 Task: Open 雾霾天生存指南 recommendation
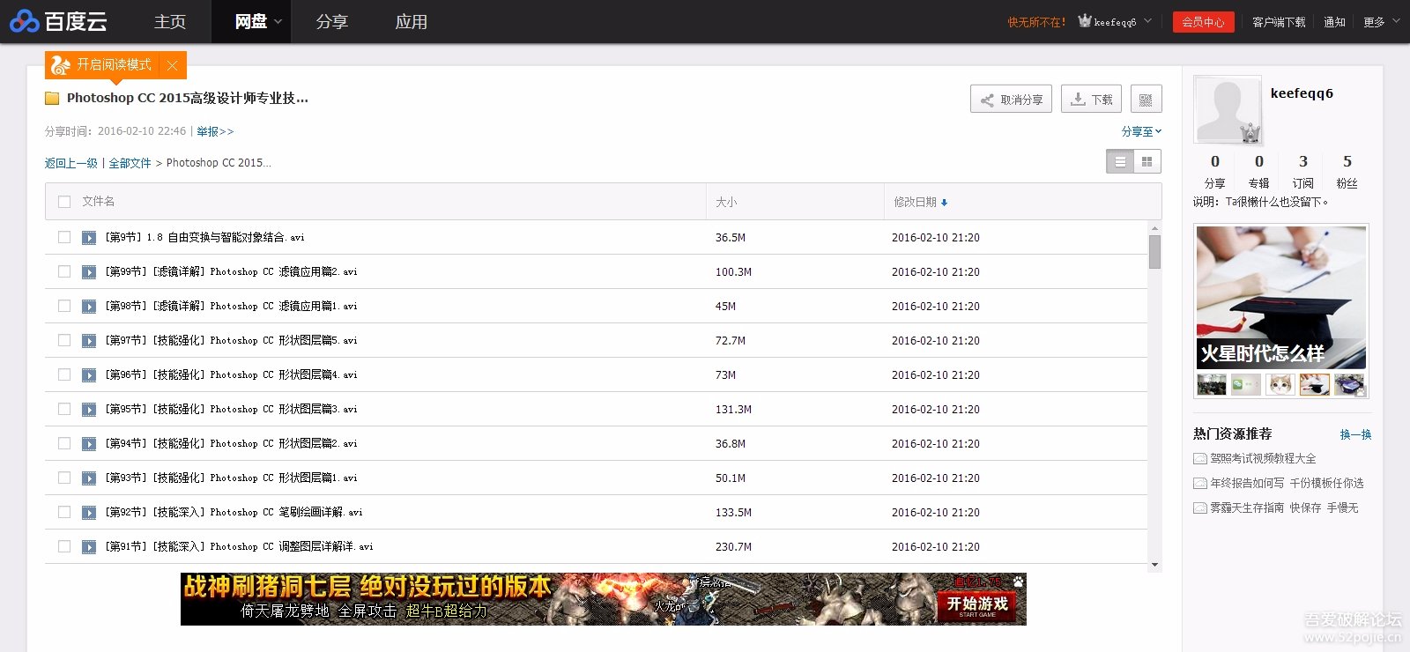[x=1284, y=508]
